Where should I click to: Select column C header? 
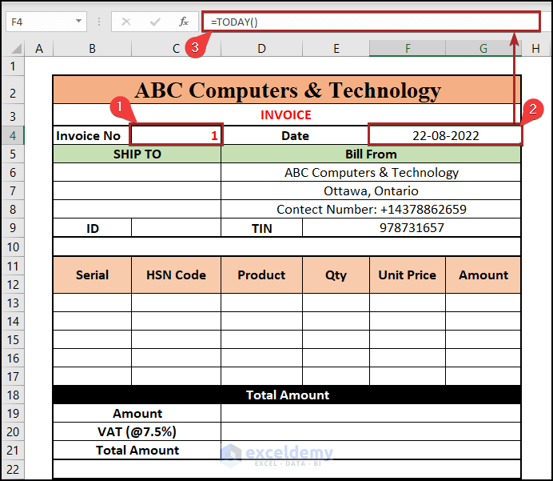176,48
